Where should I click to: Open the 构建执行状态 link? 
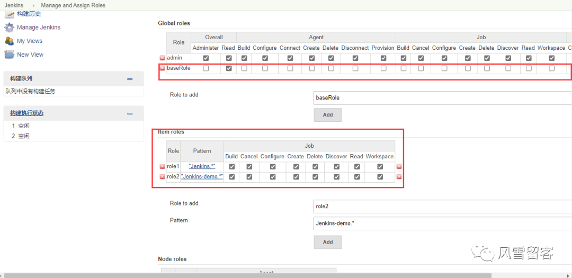click(x=26, y=113)
